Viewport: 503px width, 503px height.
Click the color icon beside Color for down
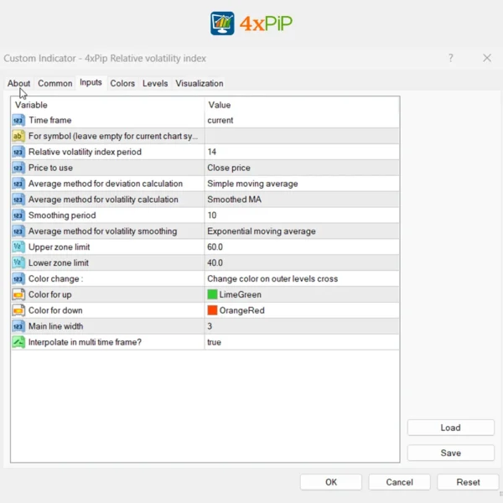18,310
